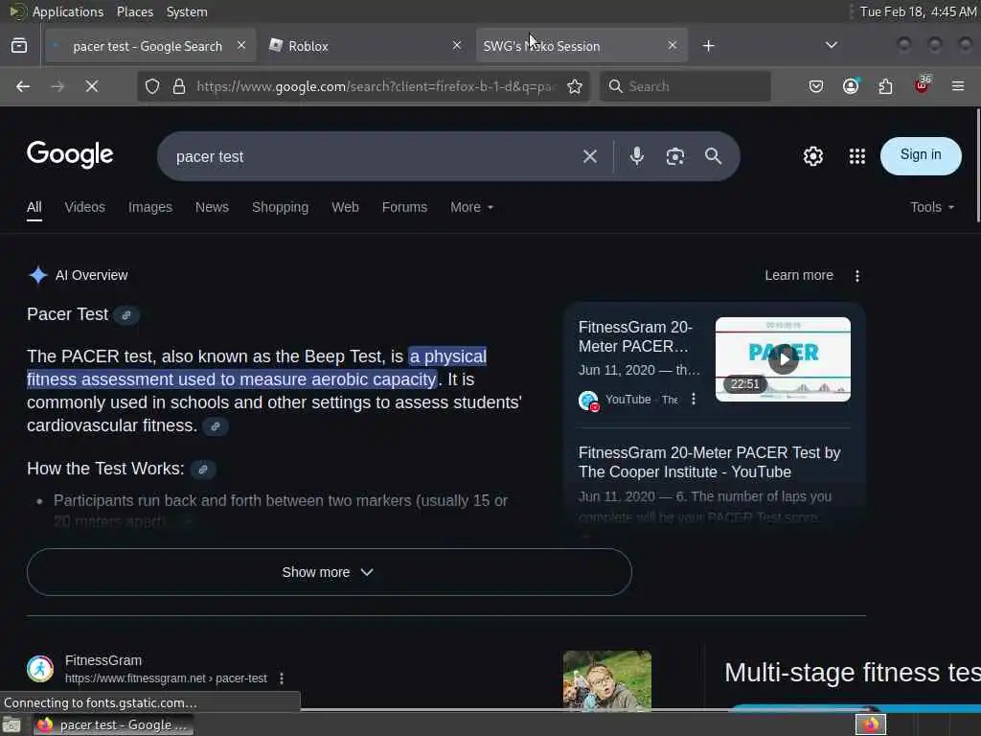The width and height of the screenshot is (981, 736).
Task: Select the All results tab
Action: (x=34, y=207)
